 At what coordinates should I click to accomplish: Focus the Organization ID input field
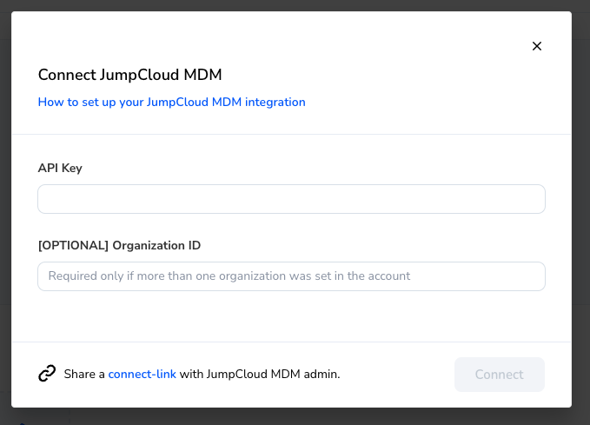tap(291, 276)
